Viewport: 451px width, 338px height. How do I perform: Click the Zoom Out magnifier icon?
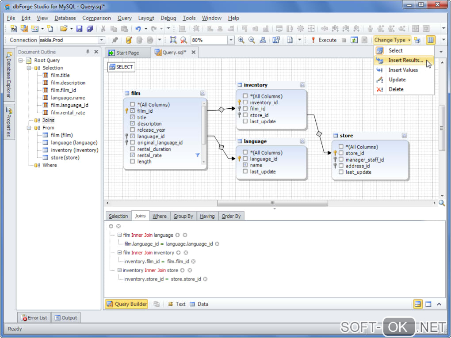click(252, 40)
